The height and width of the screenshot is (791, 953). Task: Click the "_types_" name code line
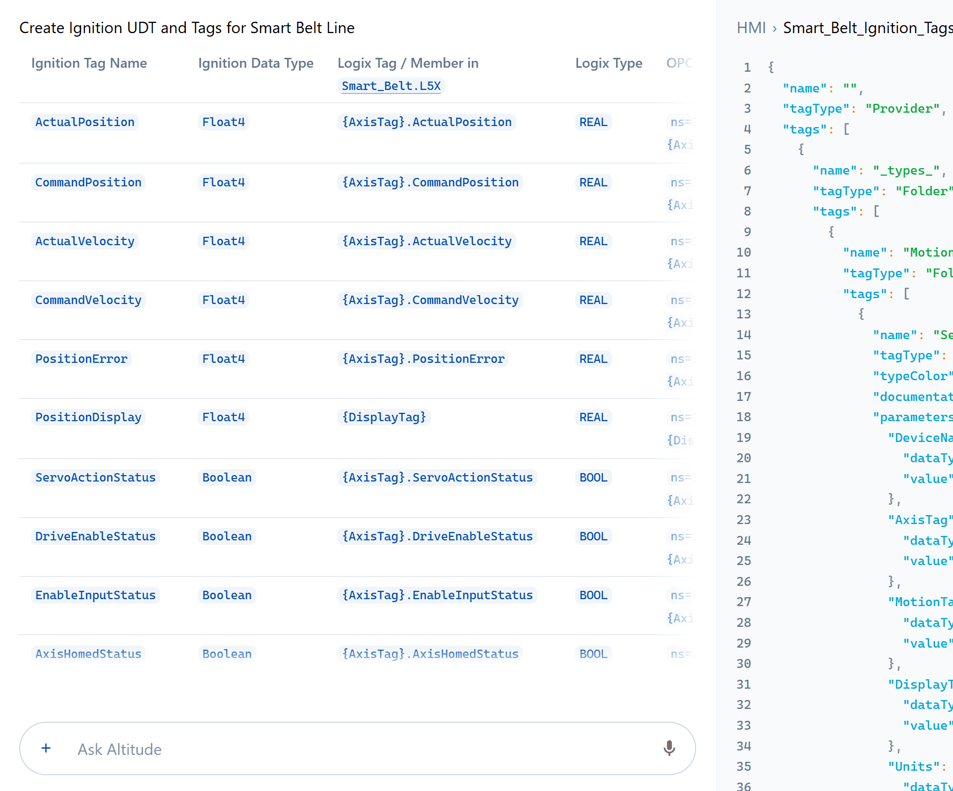coord(879,171)
